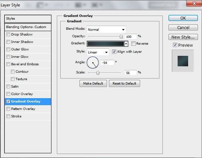This screenshot has height=158, width=202.
Task: Select Blending Options: Custom entry
Action: tap(28, 27)
